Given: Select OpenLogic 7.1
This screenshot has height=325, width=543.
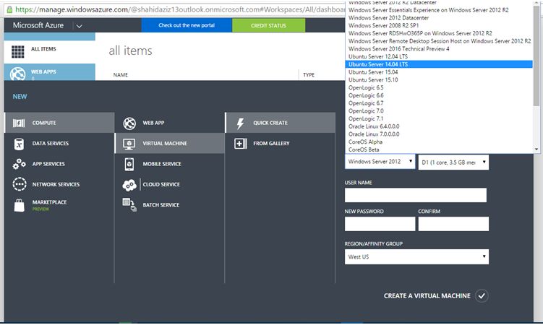Looking at the screenshot, I should coord(439,118).
